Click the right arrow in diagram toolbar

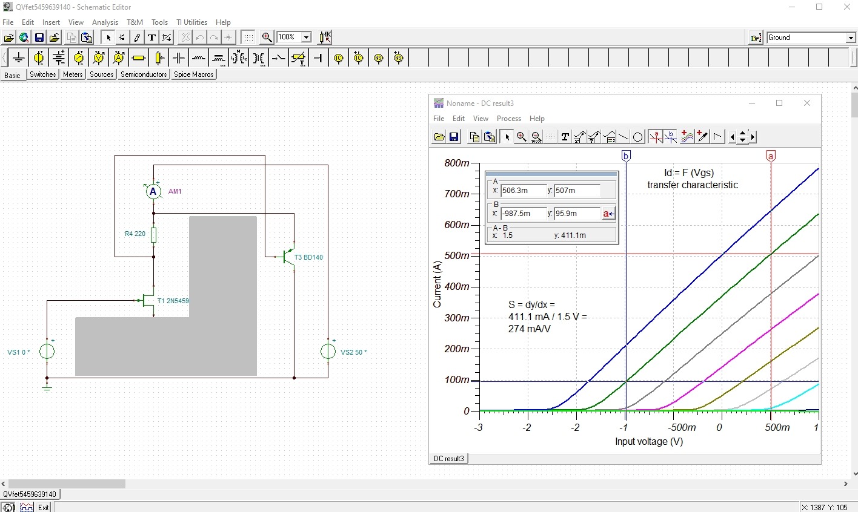[753, 137]
